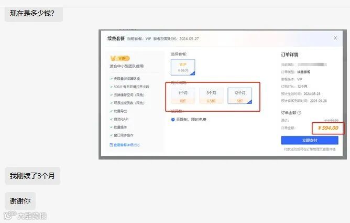
Task: Click the 2024-05-28 effective date
Action: click(x=312, y=93)
